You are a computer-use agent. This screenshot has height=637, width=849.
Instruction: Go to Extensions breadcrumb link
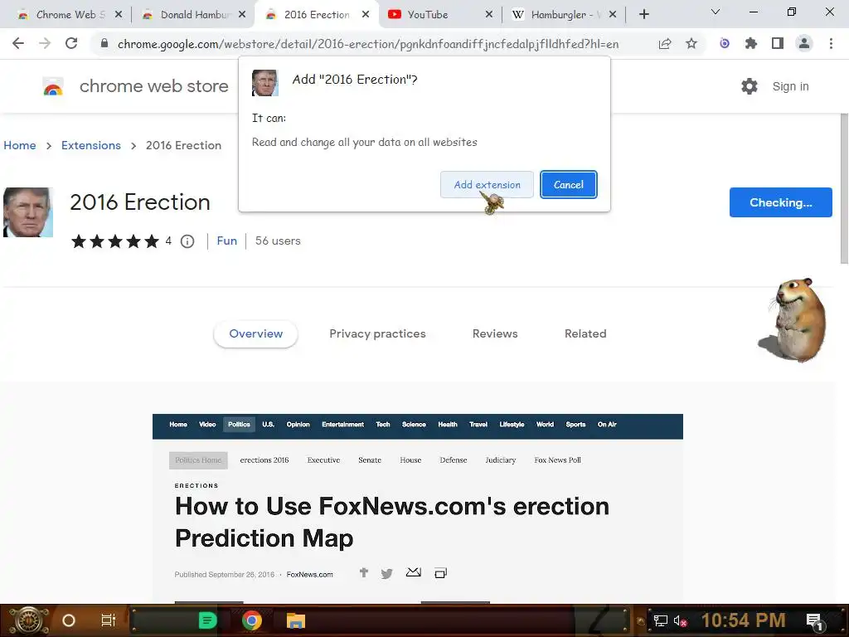coord(91,145)
